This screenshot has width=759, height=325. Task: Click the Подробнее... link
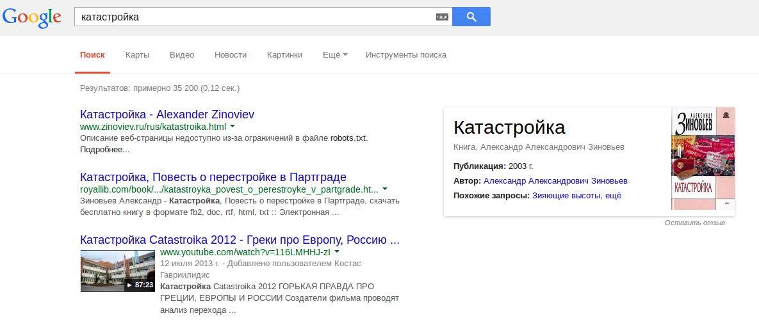[x=104, y=150]
